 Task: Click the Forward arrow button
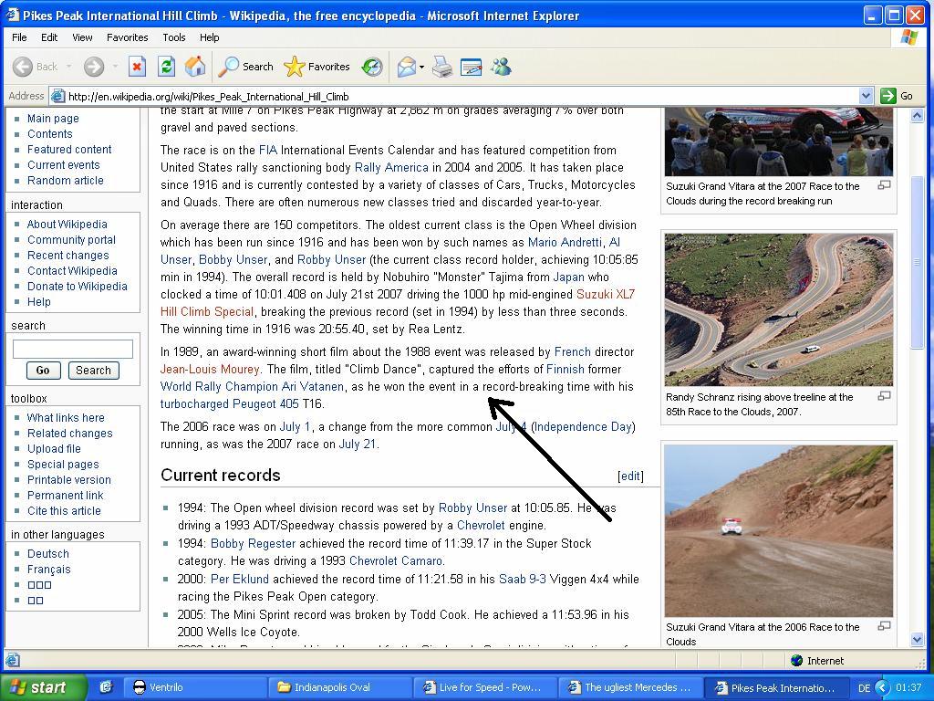[94, 67]
